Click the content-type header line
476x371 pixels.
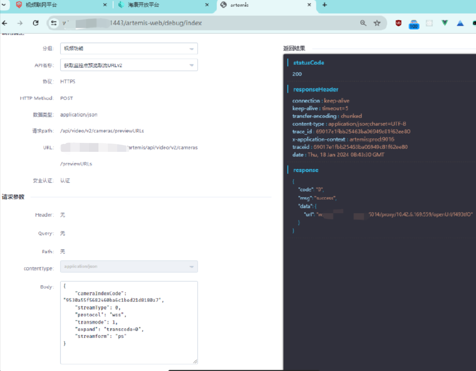coord(349,124)
